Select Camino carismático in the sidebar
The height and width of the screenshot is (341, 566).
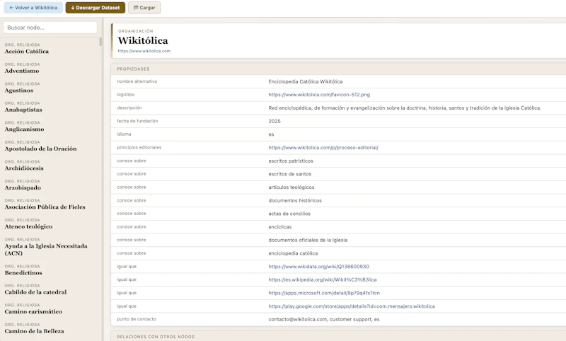coord(33,312)
